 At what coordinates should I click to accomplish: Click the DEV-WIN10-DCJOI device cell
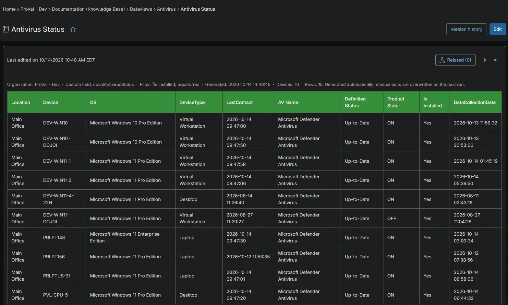(63, 142)
